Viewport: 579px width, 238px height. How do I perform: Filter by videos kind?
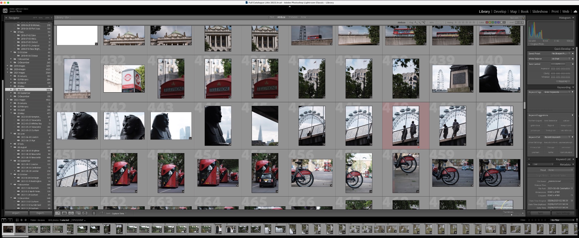[522, 22]
